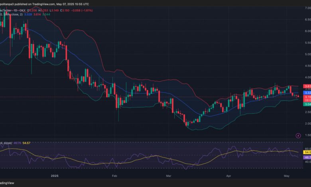
Task: Click the 2.50 price scale label
Action: click(x=308, y=112)
